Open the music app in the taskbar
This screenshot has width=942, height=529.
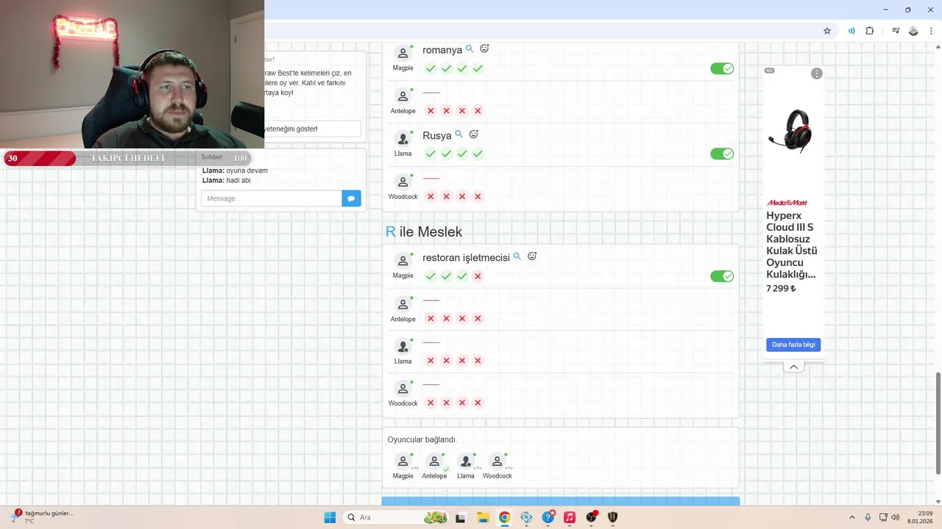(x=569, y=517)
